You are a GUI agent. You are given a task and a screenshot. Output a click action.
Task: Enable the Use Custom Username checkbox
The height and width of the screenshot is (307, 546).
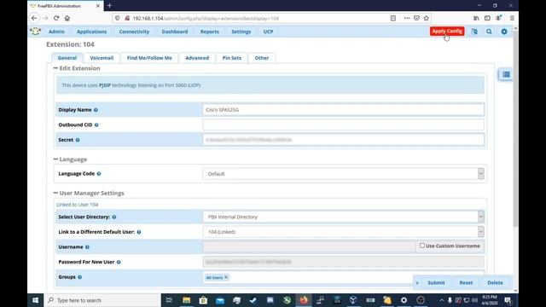(422, 246)
